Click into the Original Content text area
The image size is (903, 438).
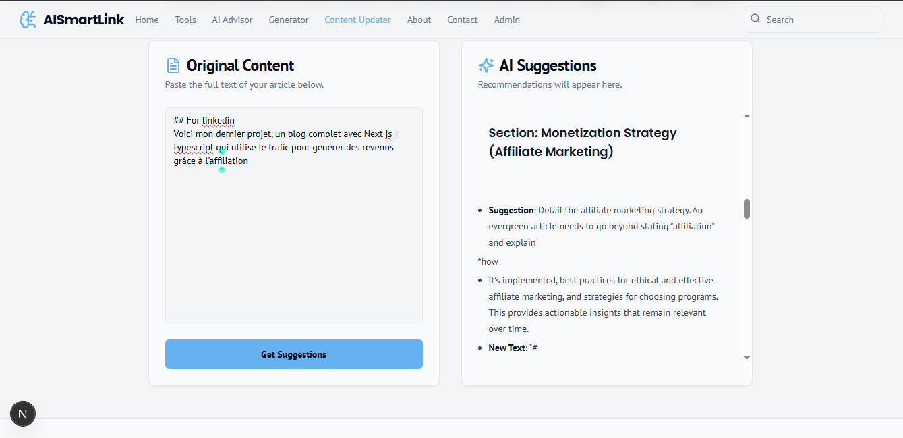pos(294,243)
